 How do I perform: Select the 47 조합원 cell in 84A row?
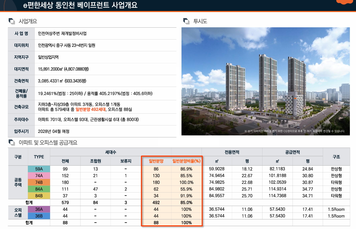95,189
